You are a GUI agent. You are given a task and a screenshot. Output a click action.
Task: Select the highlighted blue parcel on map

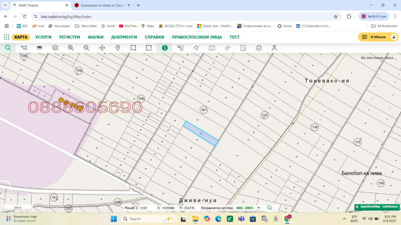click(x=201, y=133)
